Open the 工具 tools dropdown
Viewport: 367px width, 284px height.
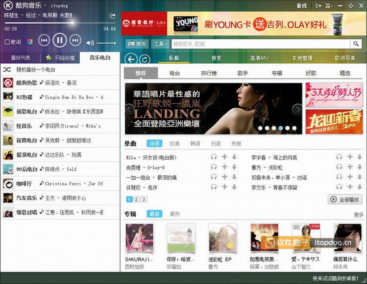[160, 44]
